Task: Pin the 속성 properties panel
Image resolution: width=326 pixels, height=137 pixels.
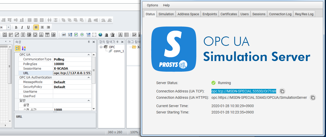Action: tap(89, 42)
